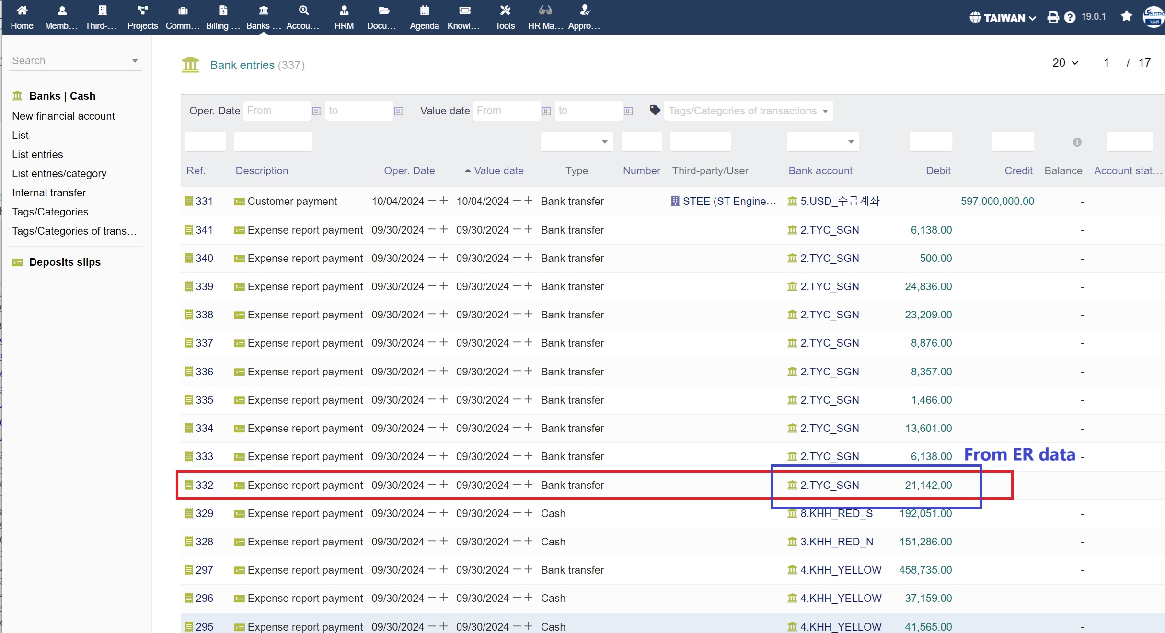Open Oper. Date From calendar picker
Viewport: 1165px width, 633px height.
pos(316,111)
